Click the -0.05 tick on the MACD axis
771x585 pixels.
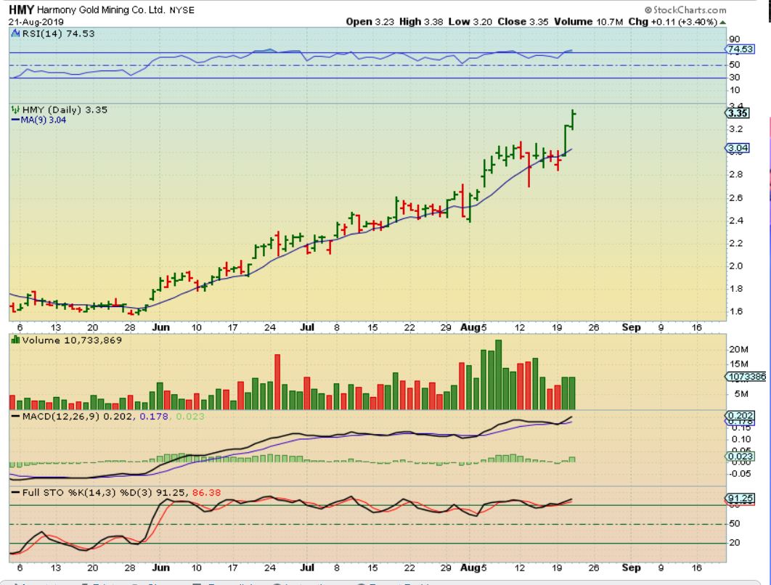click(x=739, y=474)
